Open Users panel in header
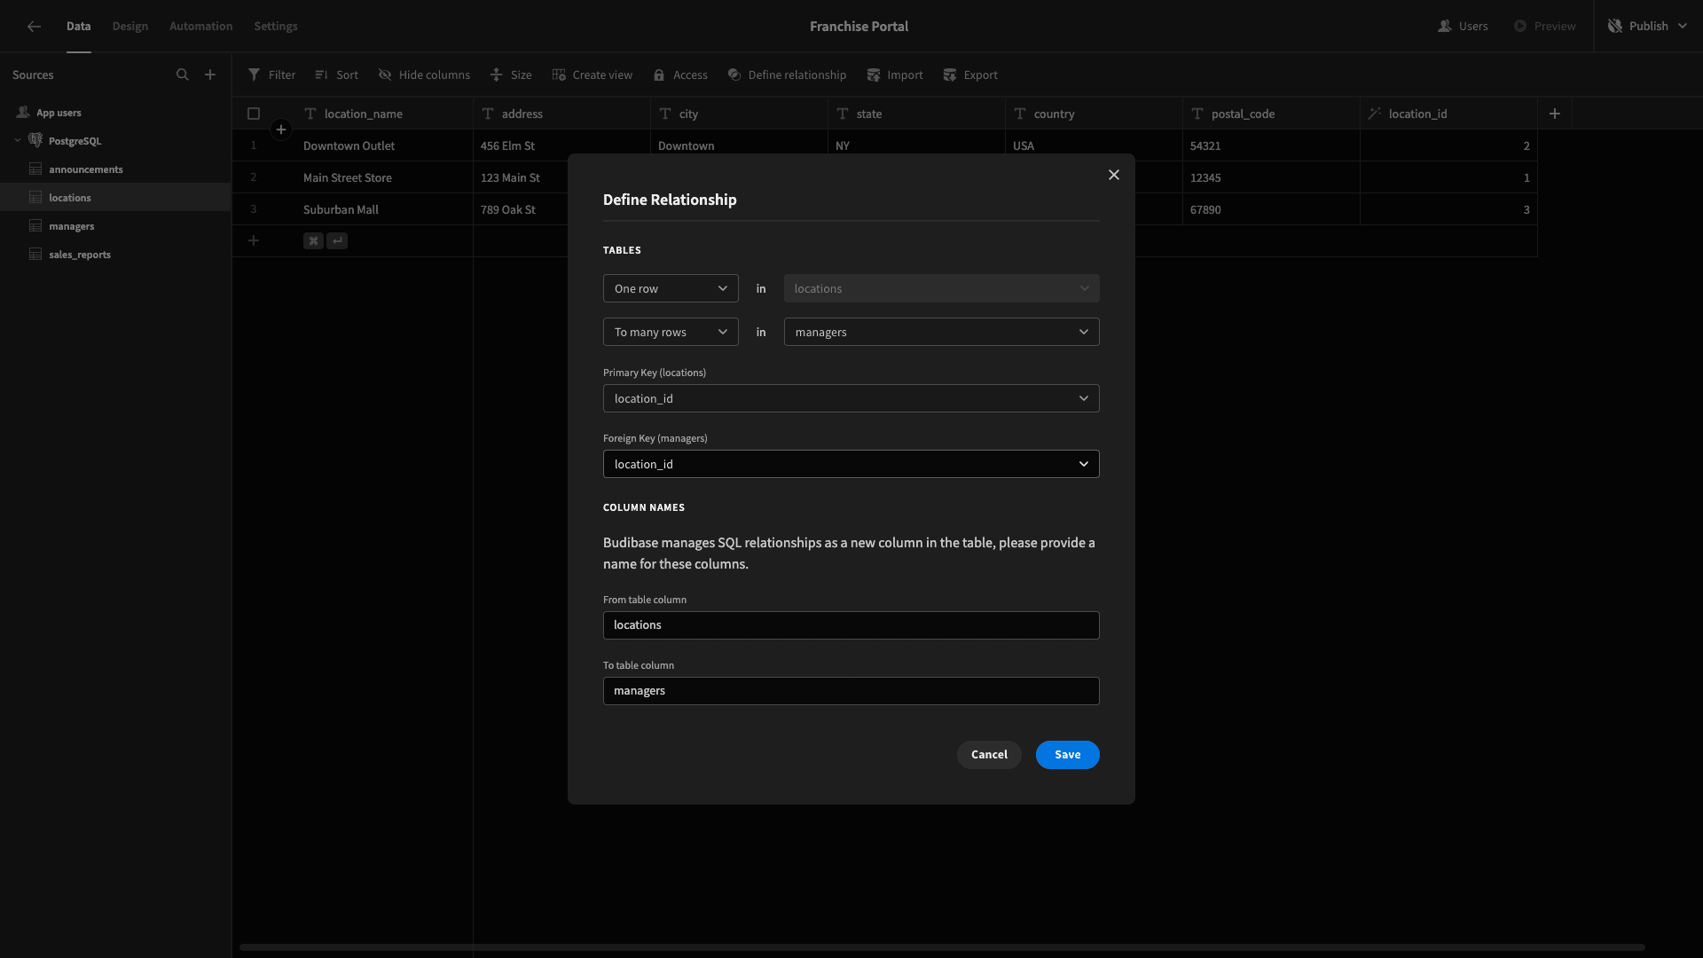Viewport: 1703px width, 958px height. click(x=1463, y=27)
